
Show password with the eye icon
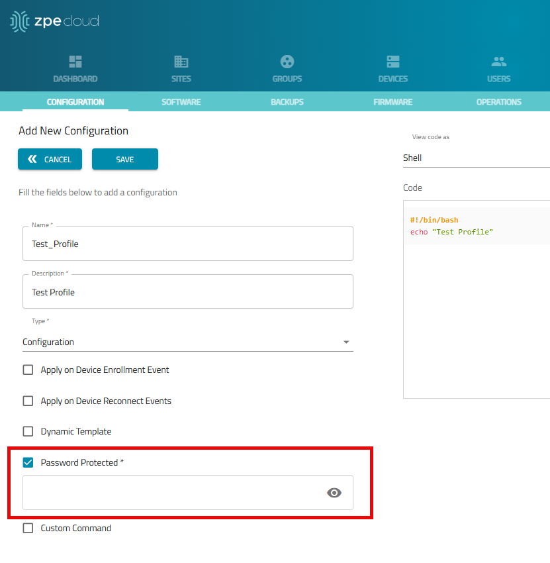coord(334,493)
